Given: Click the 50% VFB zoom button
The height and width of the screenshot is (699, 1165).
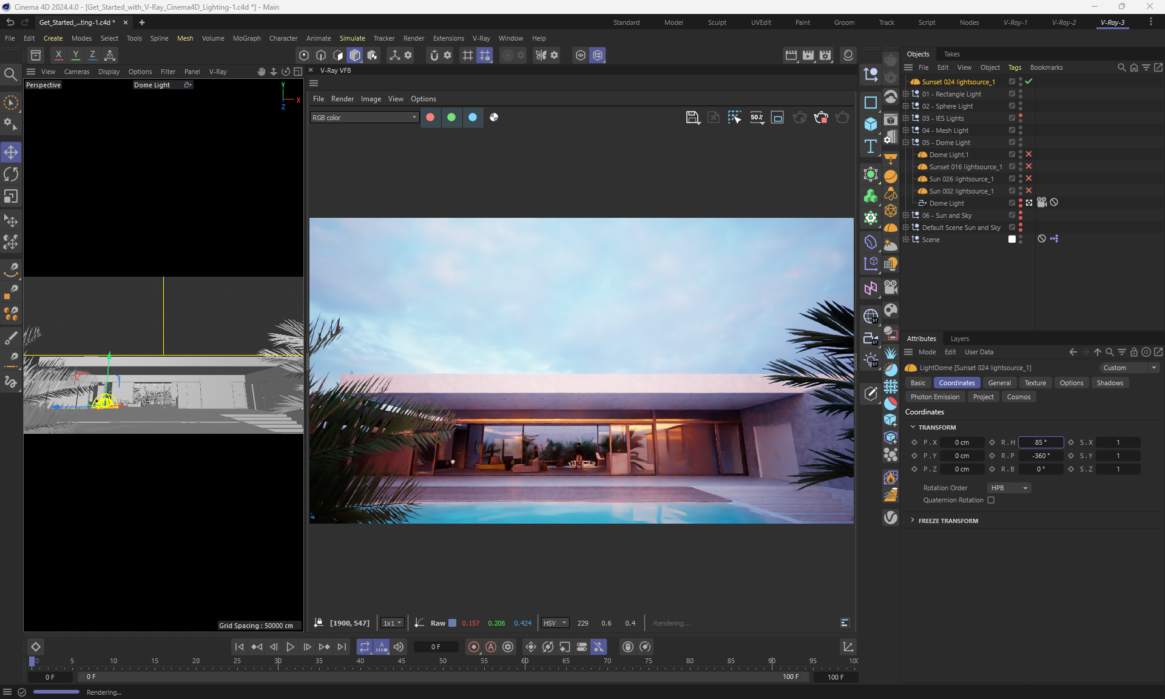Looking at the screenshot, I should pyautogui.click(x=757, y=118).
